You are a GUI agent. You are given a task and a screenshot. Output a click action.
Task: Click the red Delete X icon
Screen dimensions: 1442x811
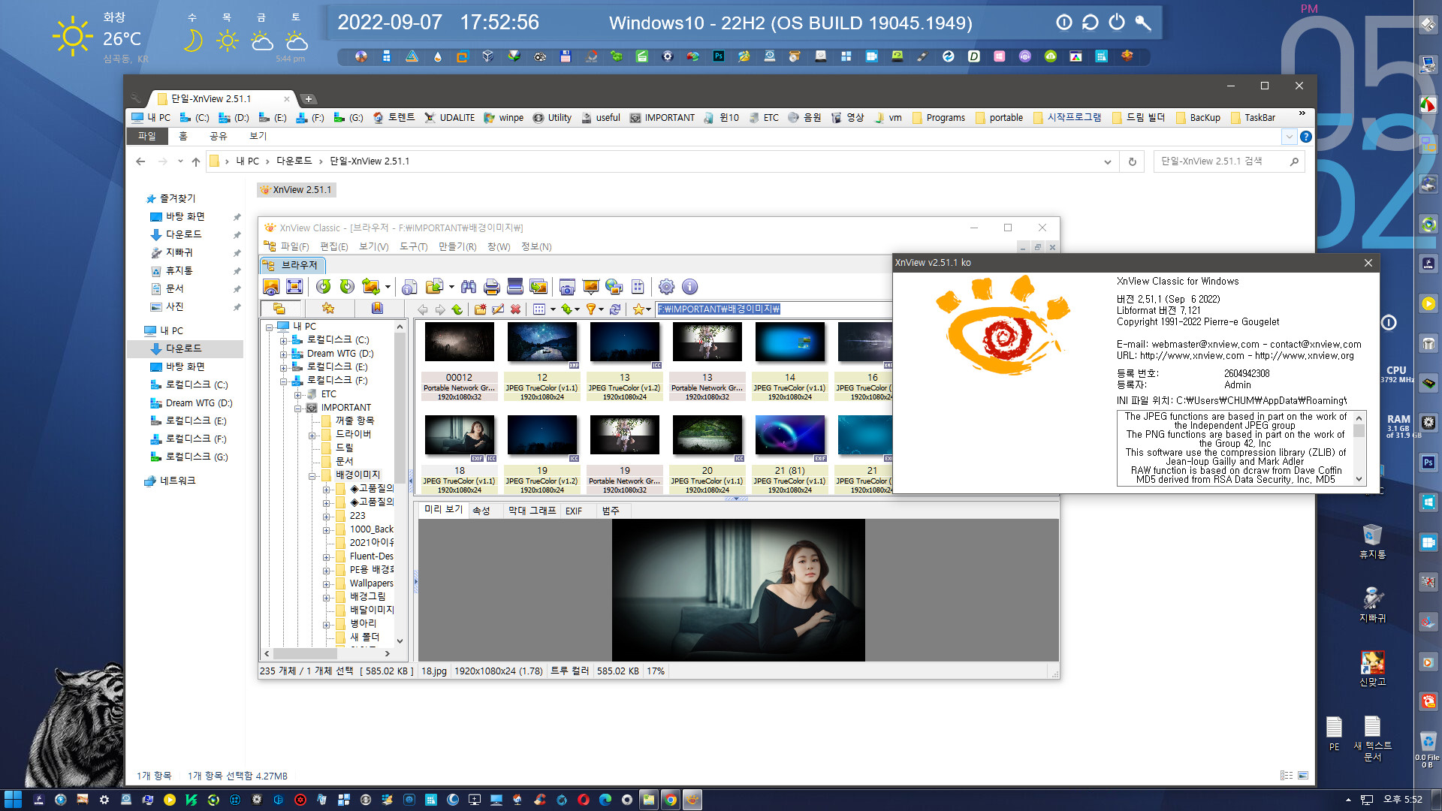(515, 309)
